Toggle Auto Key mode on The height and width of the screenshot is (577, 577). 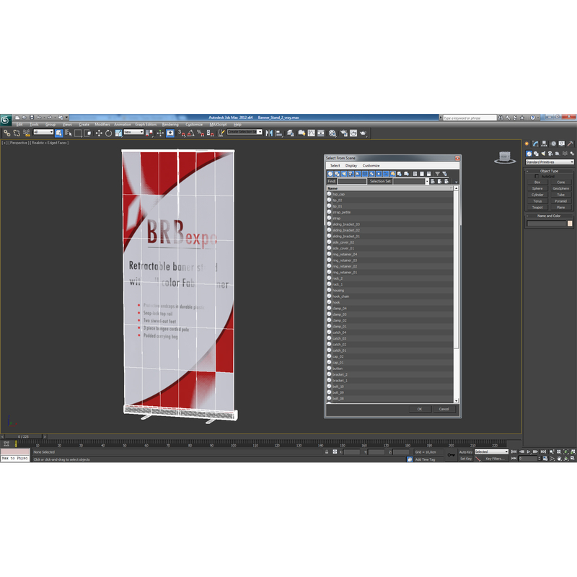click(x=464, y=452)
